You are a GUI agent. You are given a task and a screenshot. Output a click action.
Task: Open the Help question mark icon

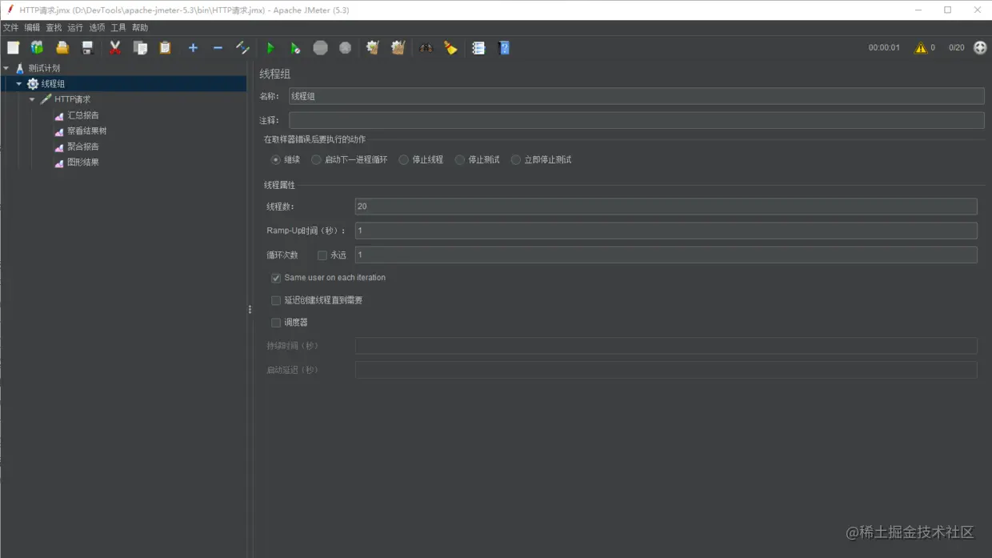(x=504, y=48)
